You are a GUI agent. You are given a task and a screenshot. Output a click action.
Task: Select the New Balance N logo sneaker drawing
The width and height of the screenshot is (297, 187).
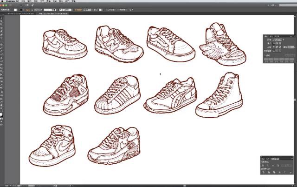pos(119,44)
